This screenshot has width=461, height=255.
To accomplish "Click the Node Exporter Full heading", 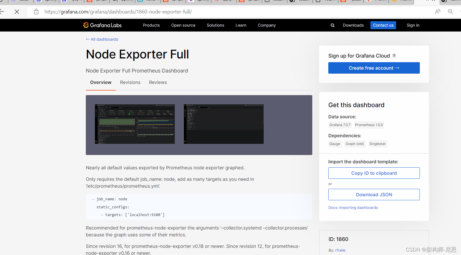I will (x=137, y=54).
